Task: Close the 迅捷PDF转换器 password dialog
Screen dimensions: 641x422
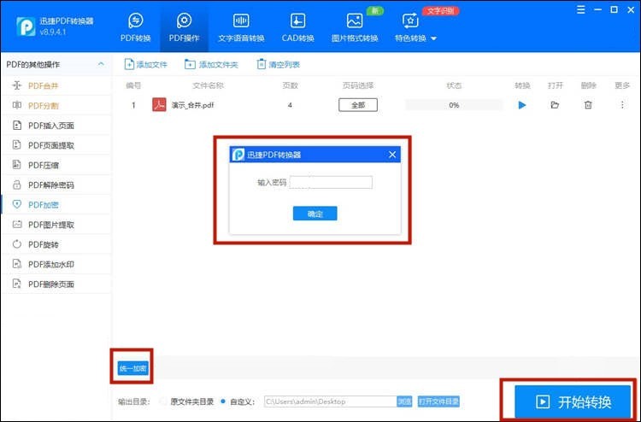Action: [392, 155]
